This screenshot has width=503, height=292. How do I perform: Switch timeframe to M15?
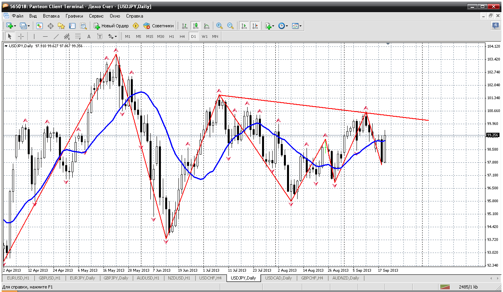[x=150, y=36]
